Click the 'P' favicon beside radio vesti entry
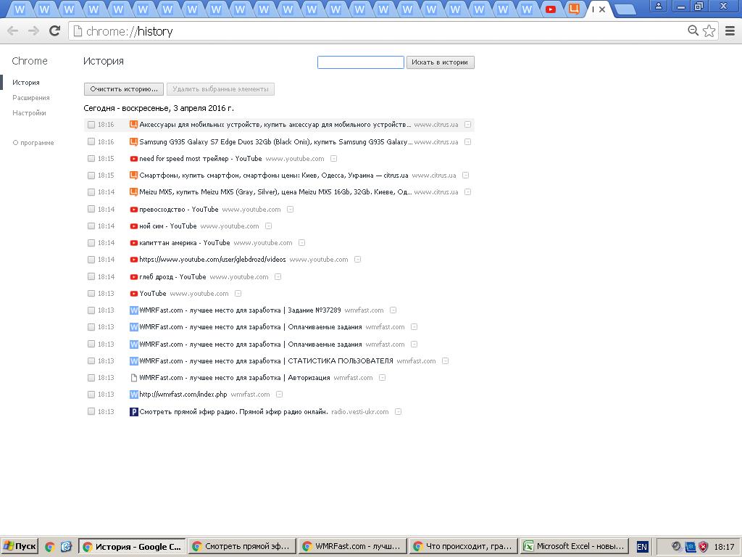 click(134, 412)
